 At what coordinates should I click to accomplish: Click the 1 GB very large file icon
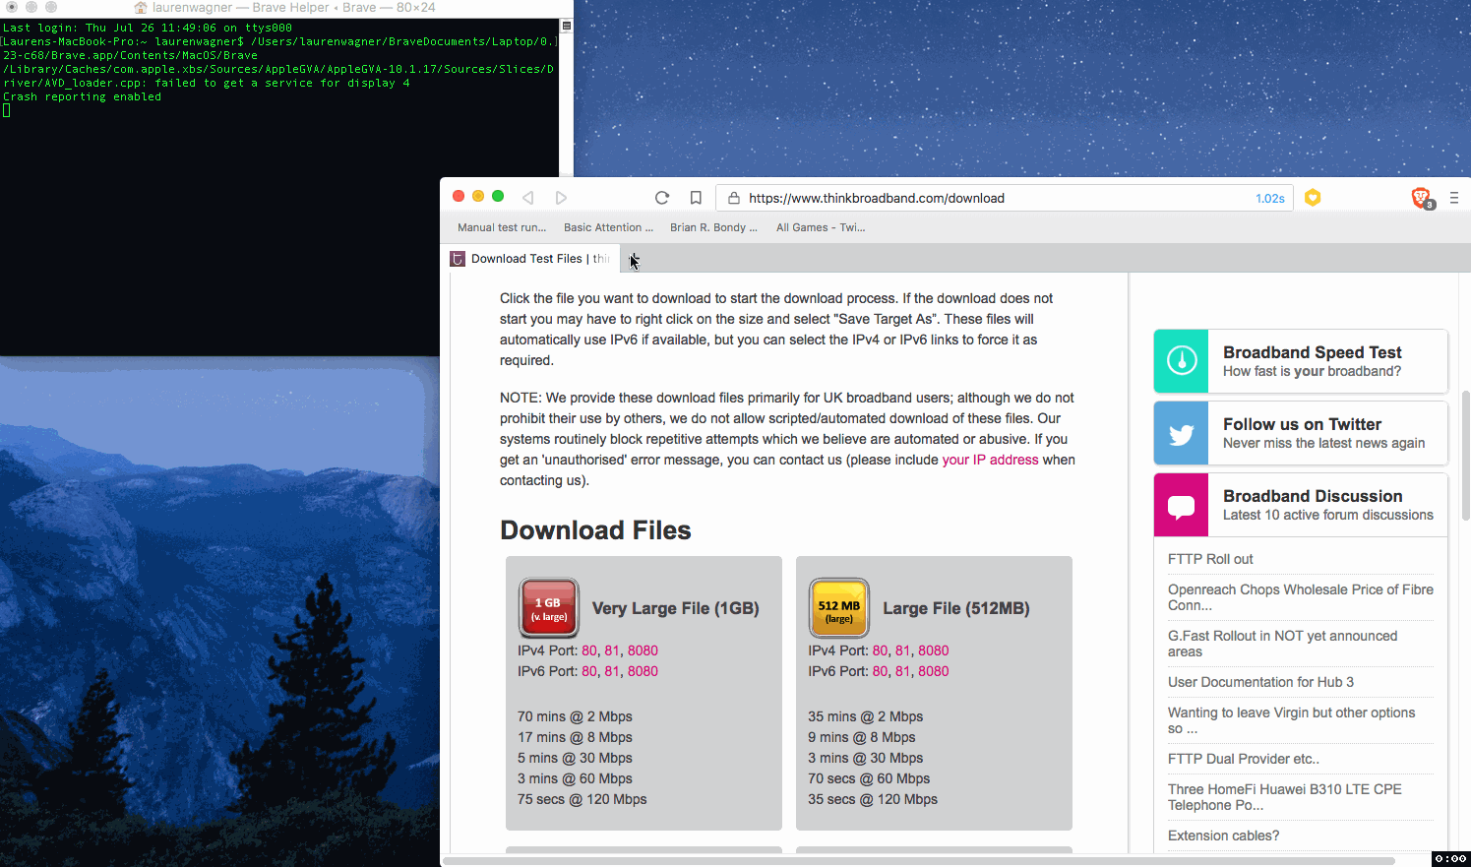[x=549, y=608]
